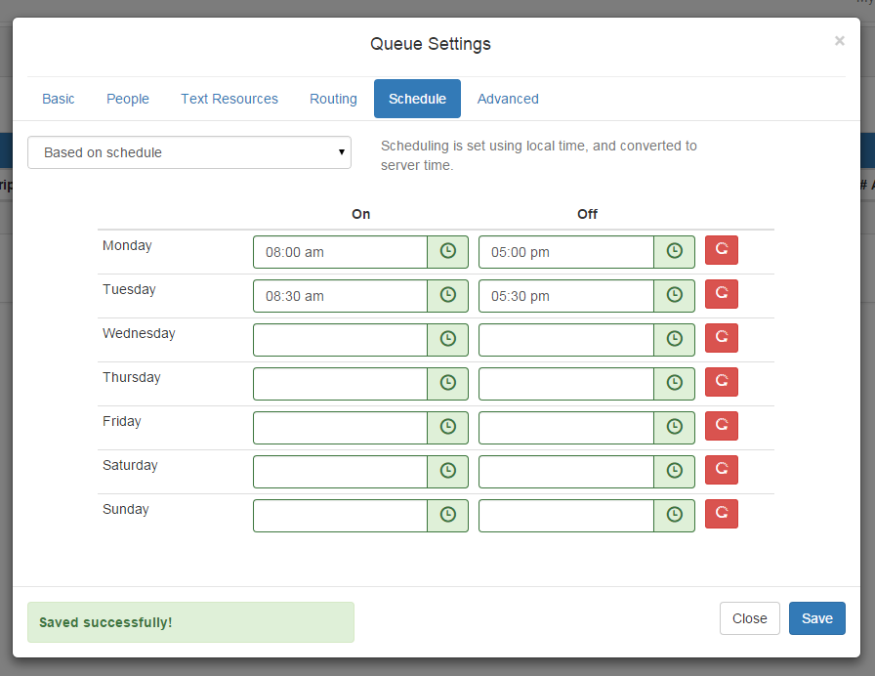Click the Close button

coord(749,618)
